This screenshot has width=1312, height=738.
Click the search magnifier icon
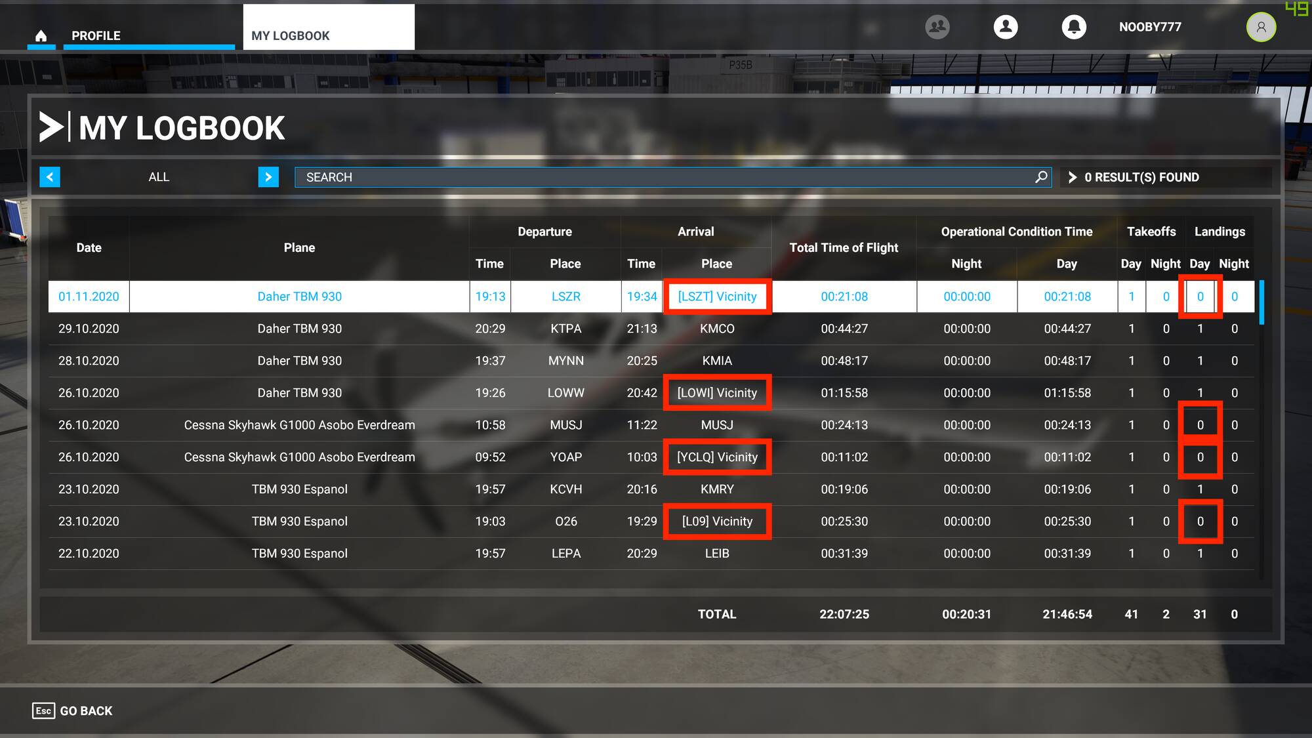click(x=1041, y=176)
